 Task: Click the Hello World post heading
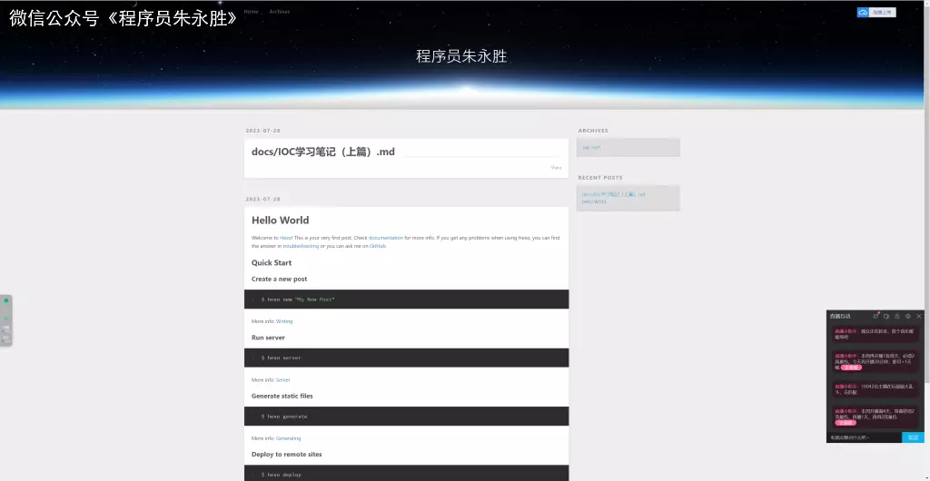click(280, 220)
